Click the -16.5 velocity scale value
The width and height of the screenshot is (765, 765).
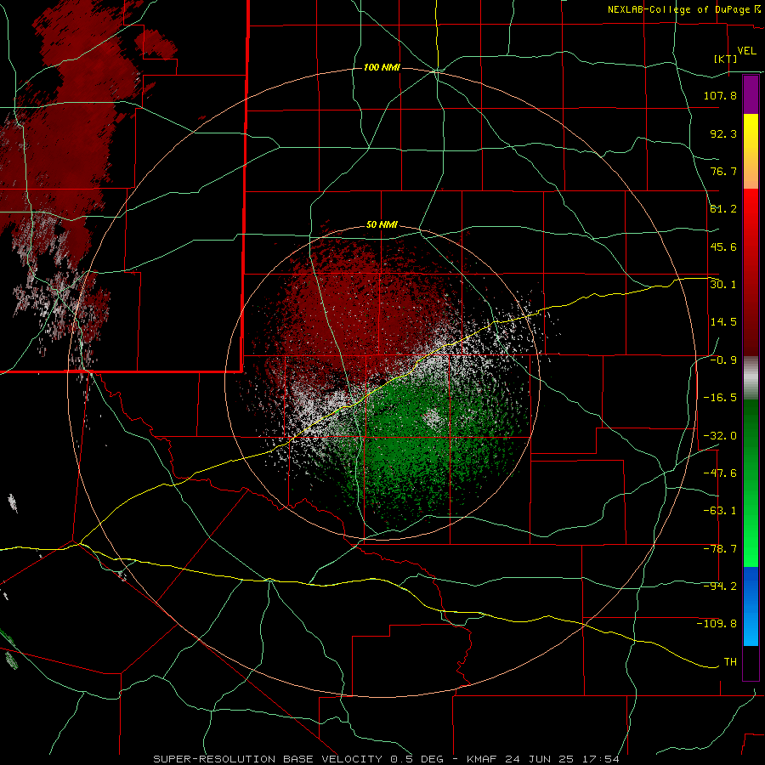click(x=720, y=398)
